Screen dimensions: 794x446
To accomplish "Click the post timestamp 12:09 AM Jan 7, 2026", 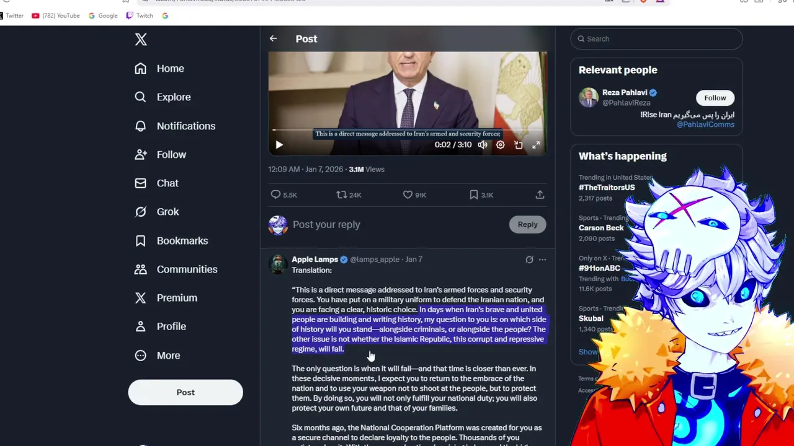I will tap(305, 169).
